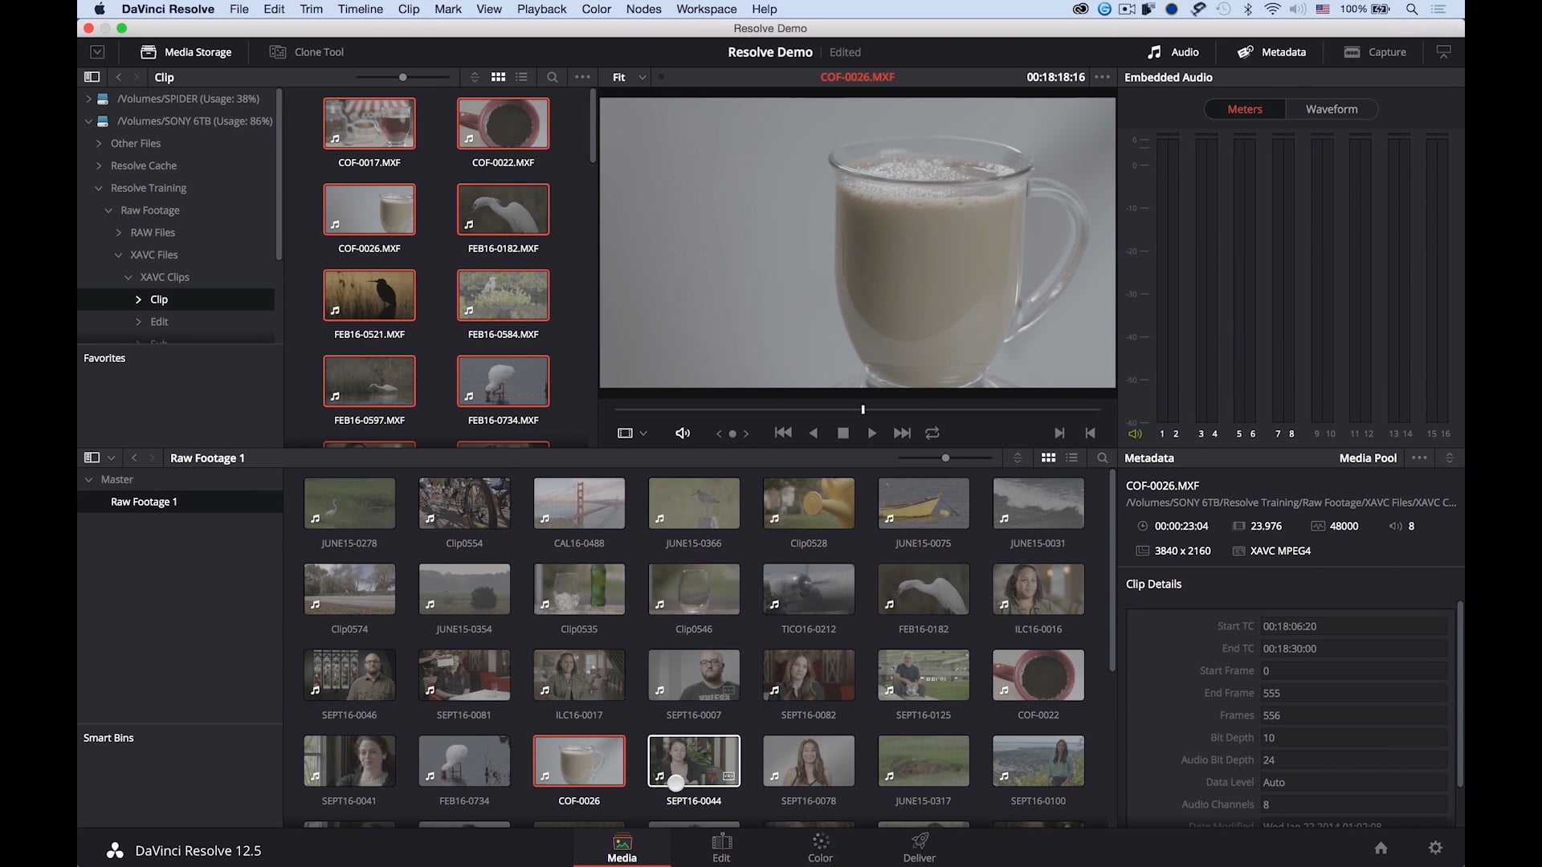Drag the playback position slider in viewer

(863, 408)
